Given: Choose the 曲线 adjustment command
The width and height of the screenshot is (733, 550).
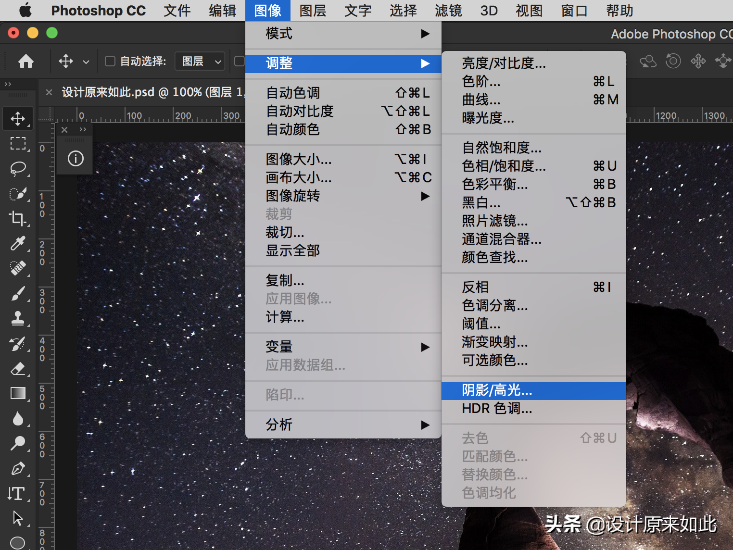Looking at the screenshot, I should (481, 100).
